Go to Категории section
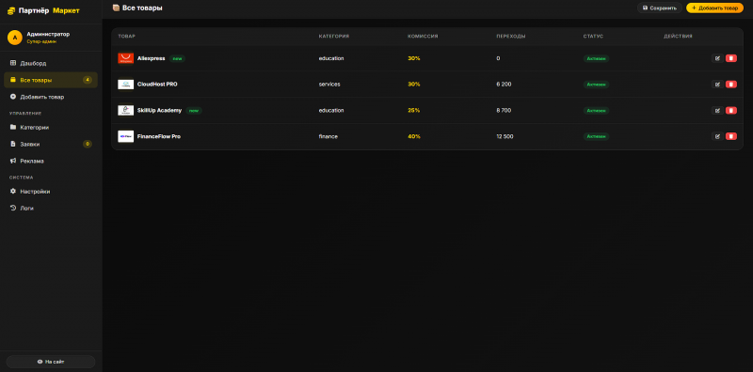Image resolution: width=753 pixels, height=372 pixels. (x=51, y=128)
